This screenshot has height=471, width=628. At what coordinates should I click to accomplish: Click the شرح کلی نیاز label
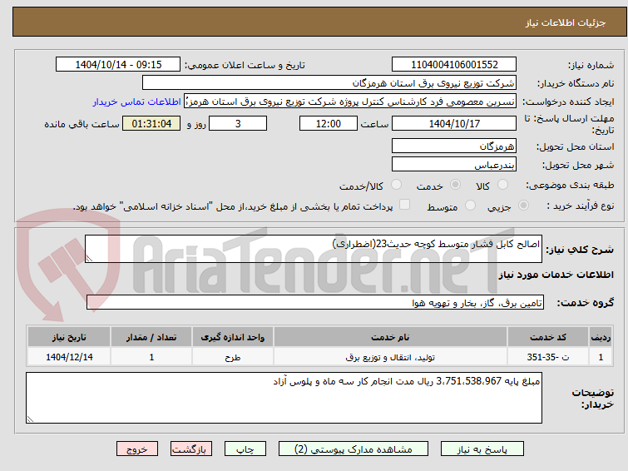(x=580, y=250)
